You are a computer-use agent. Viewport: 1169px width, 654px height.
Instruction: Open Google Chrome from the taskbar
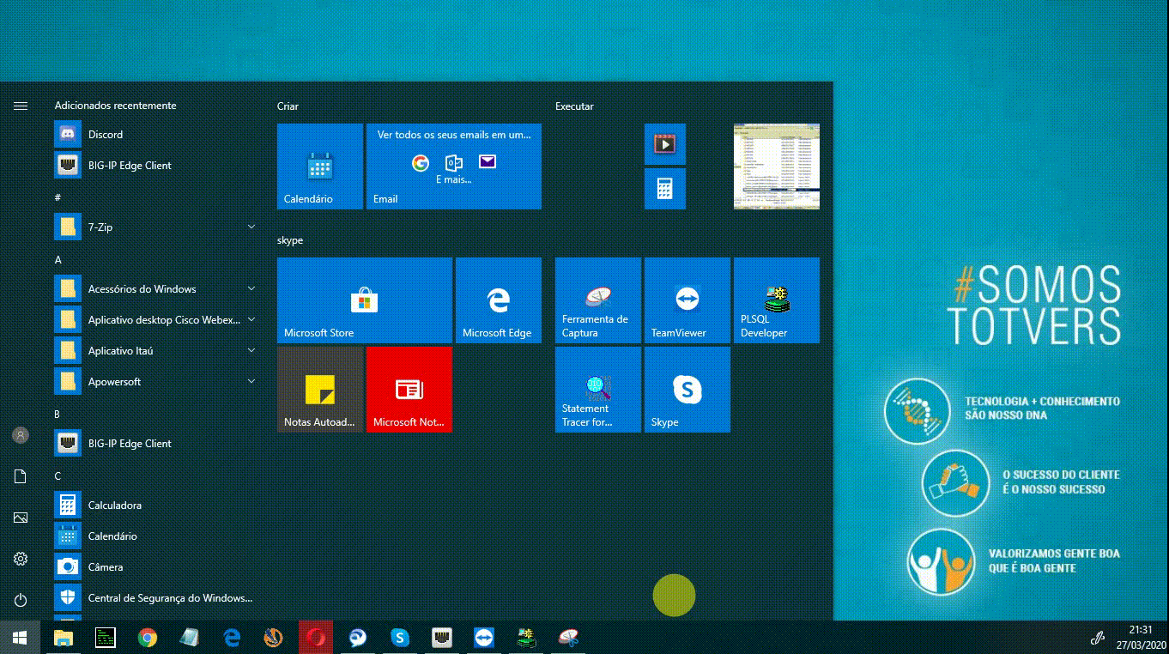click(x=148, y=638)
